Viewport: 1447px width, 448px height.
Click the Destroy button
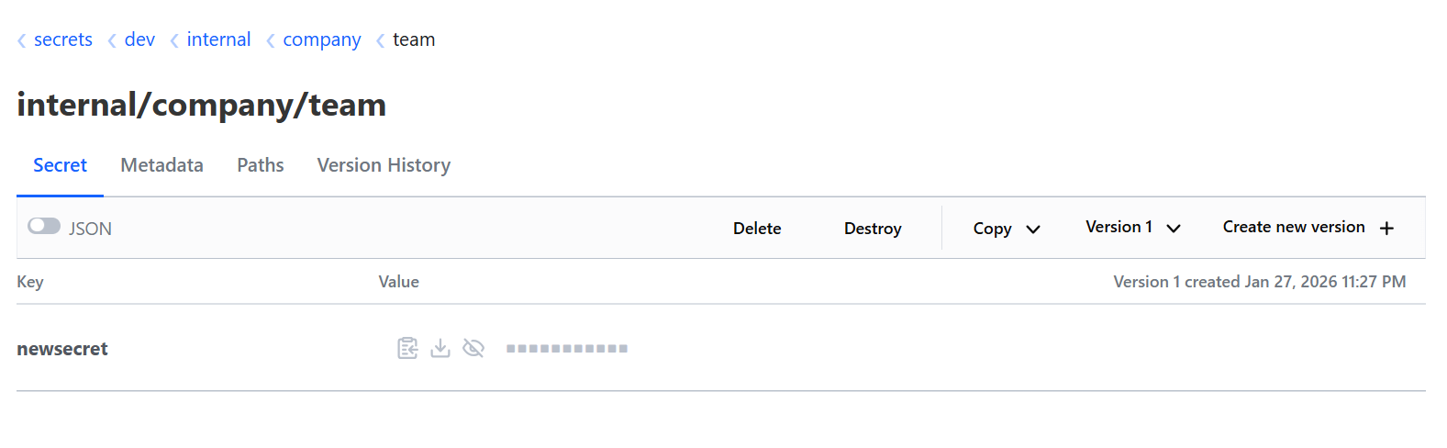pyautogui.click(x=873, y=229)
